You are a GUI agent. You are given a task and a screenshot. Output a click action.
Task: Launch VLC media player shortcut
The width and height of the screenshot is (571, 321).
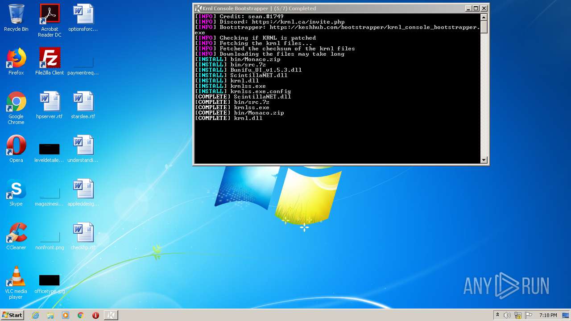[x=16, y=283]
